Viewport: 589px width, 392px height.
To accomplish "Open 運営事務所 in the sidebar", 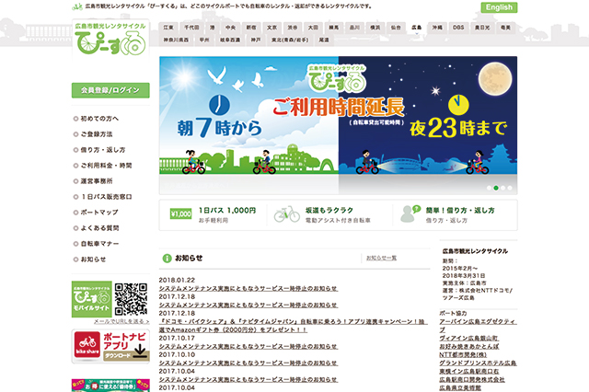I will tap(96, 181).
